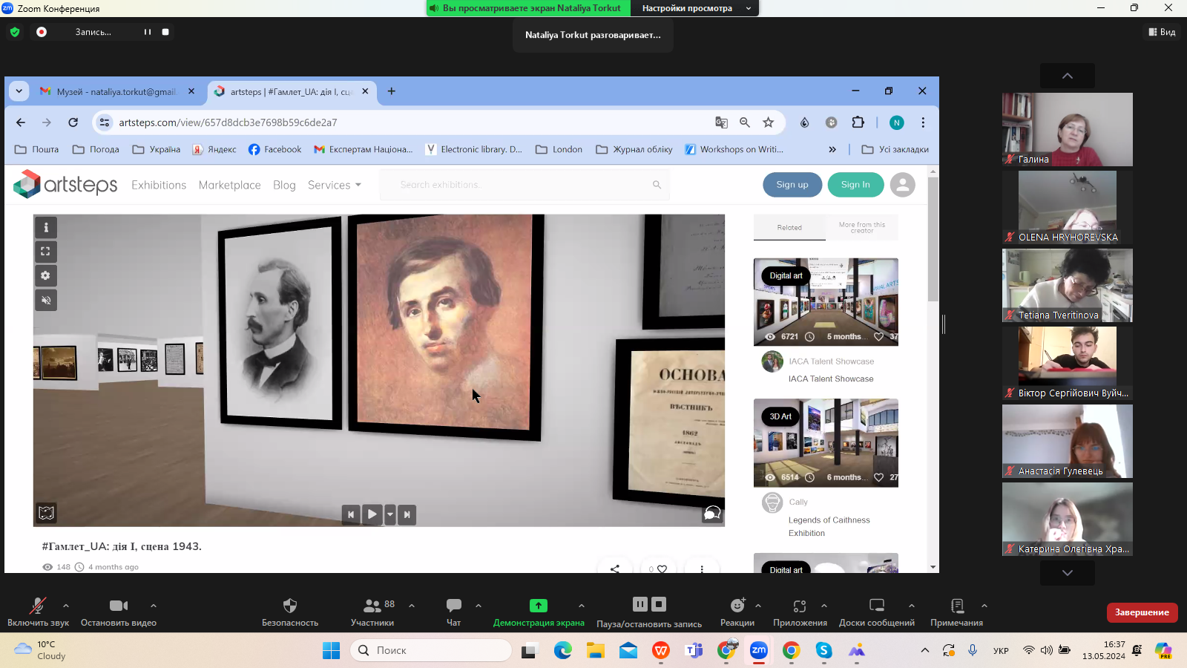Viewport: 1187px width, 668px height.
Task: Open the viewer chat bubble icon
Action: click(711, 514)
